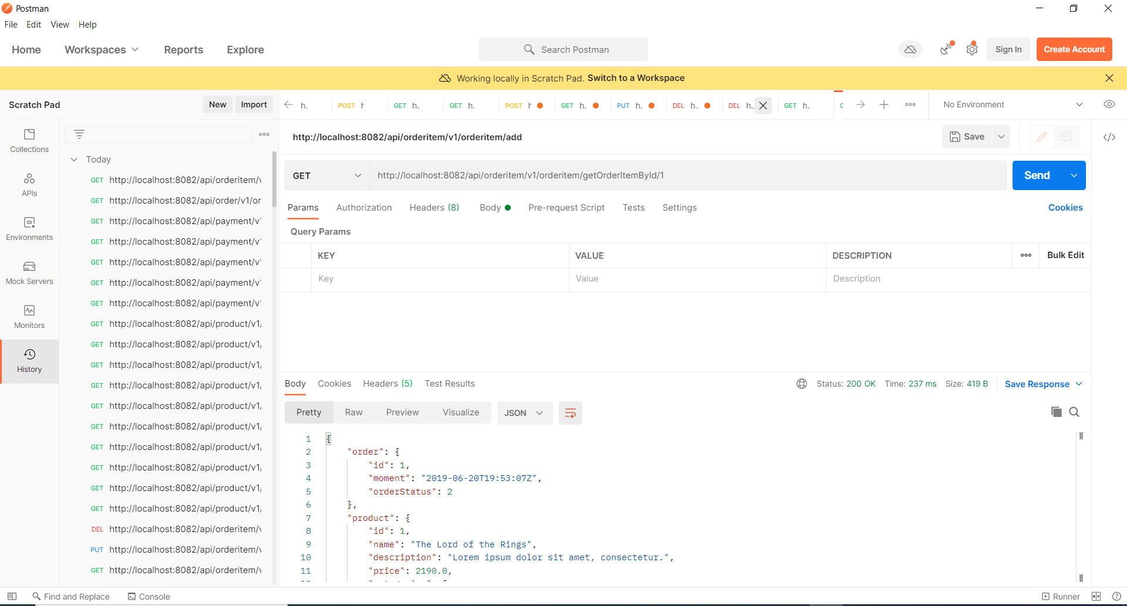The width and height of the screenshot is (1127, 606).
Task: Click the network globe icon near Status
Action: 802,384
